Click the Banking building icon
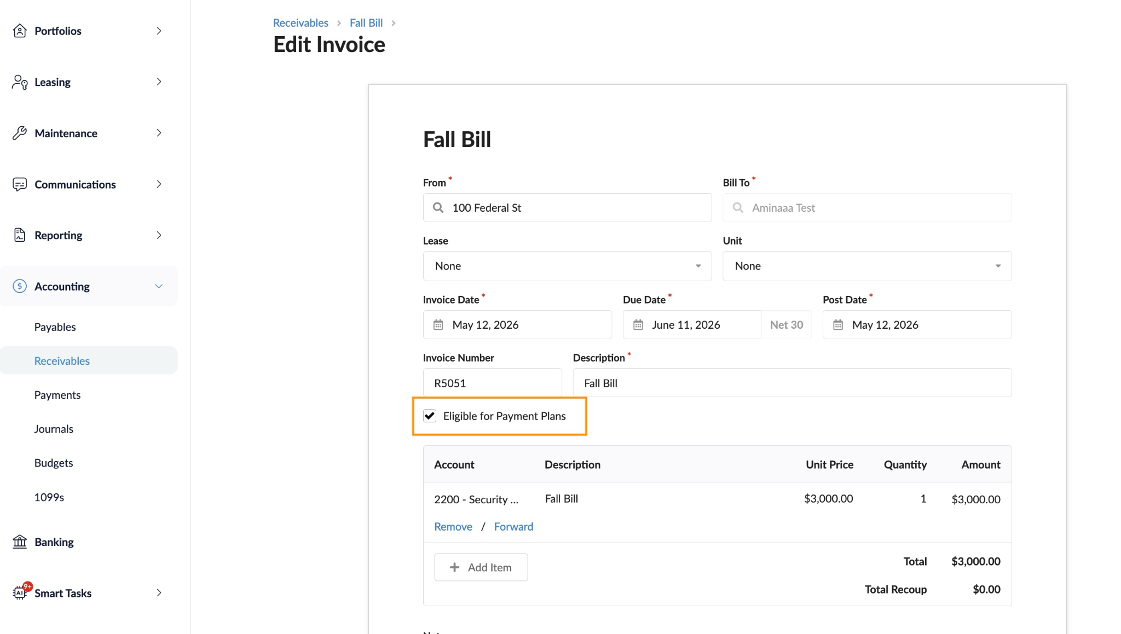Screen dimensions: 1121x634 (x=20, y=542)
